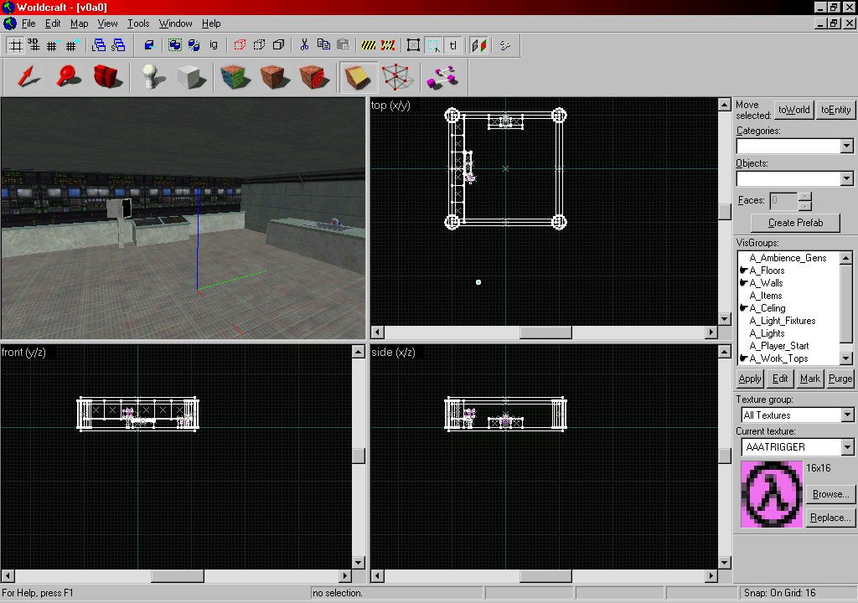Click the load window state icon

coord(99,45)
